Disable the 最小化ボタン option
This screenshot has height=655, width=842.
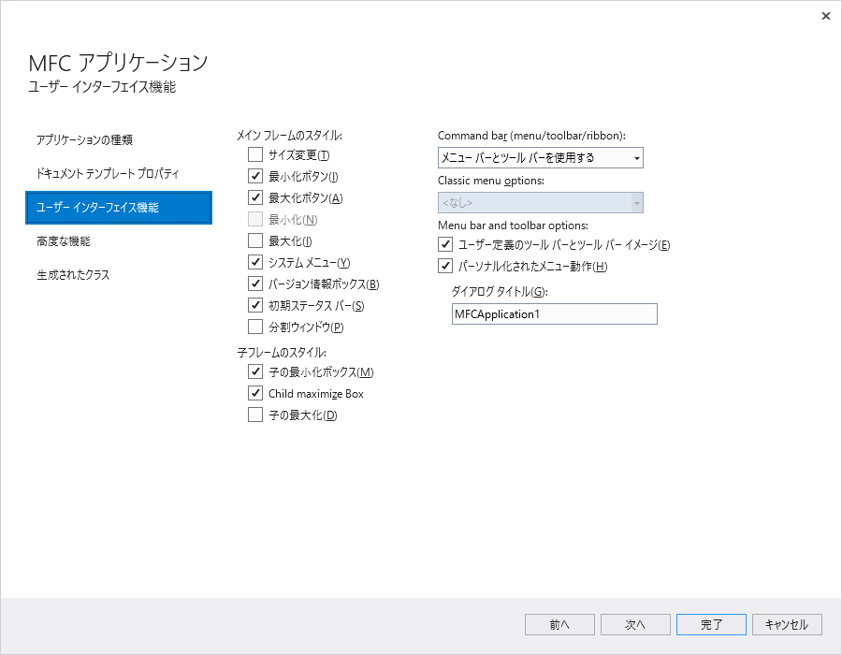[x=254, y=176]
